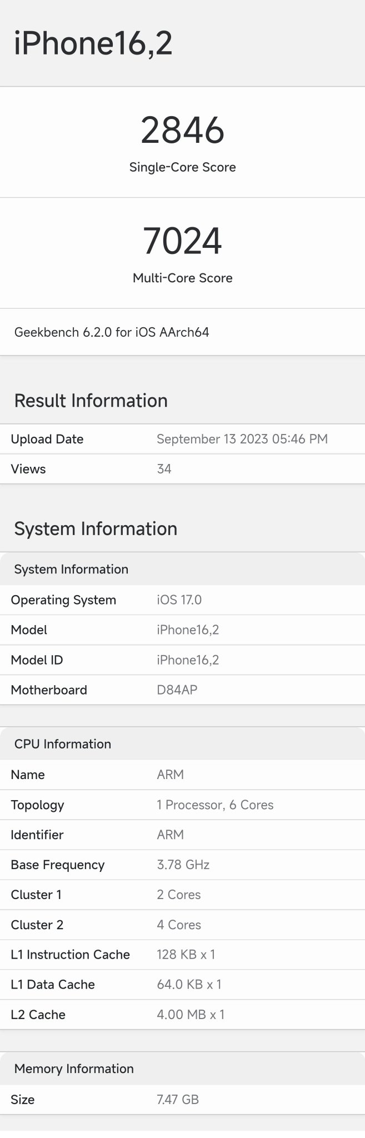The image size is (365, 1138).
Task: Click the Base Frequency value 3.78 GHz
Action: (x=183, y=865)
